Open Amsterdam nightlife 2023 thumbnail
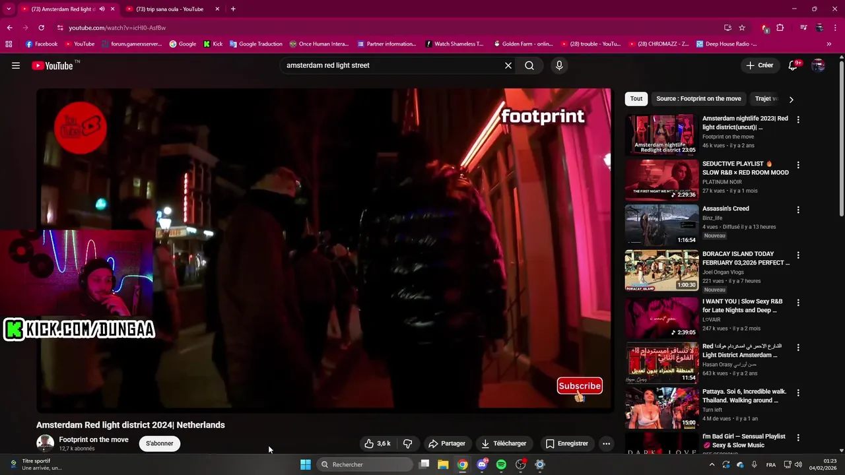Screen dimensions: 845x475 click(x=661, y=135)
